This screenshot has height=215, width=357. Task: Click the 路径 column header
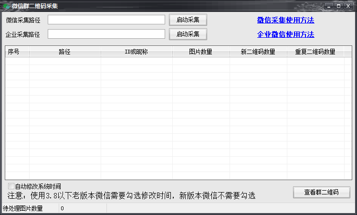coord(65,52)
